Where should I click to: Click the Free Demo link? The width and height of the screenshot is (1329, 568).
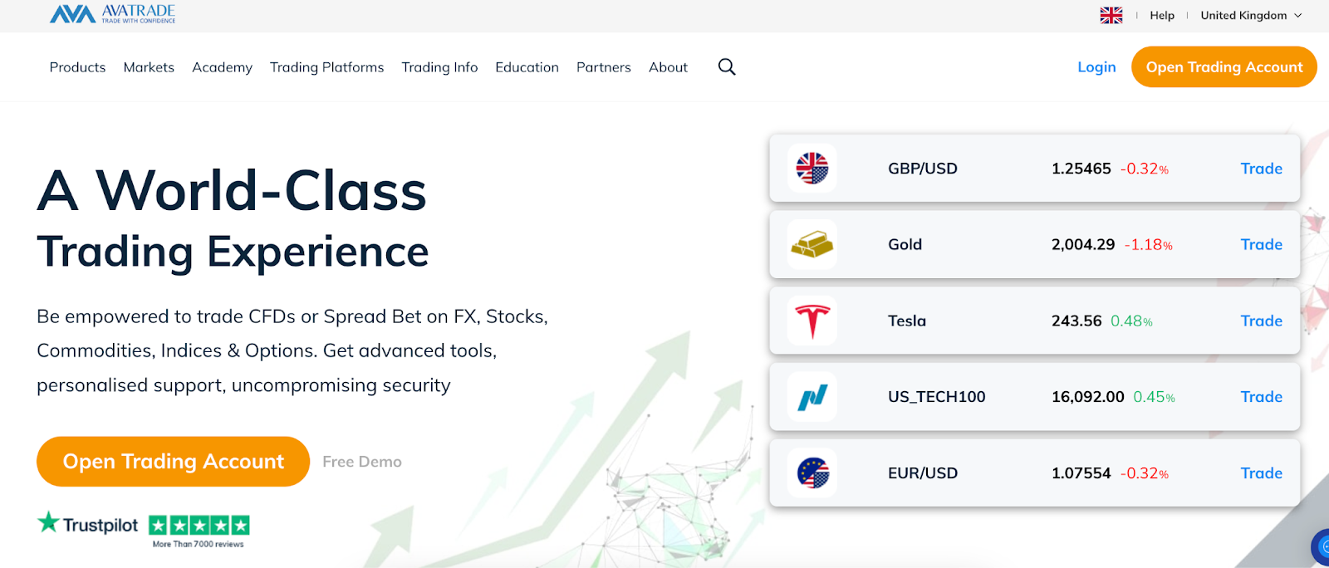coord(362,462)
